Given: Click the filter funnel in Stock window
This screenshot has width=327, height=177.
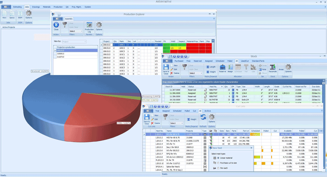Looking at the screenshot, I should click(184, 67).
